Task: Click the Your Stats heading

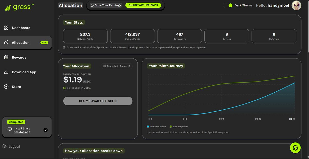Action: coord(74,22)
